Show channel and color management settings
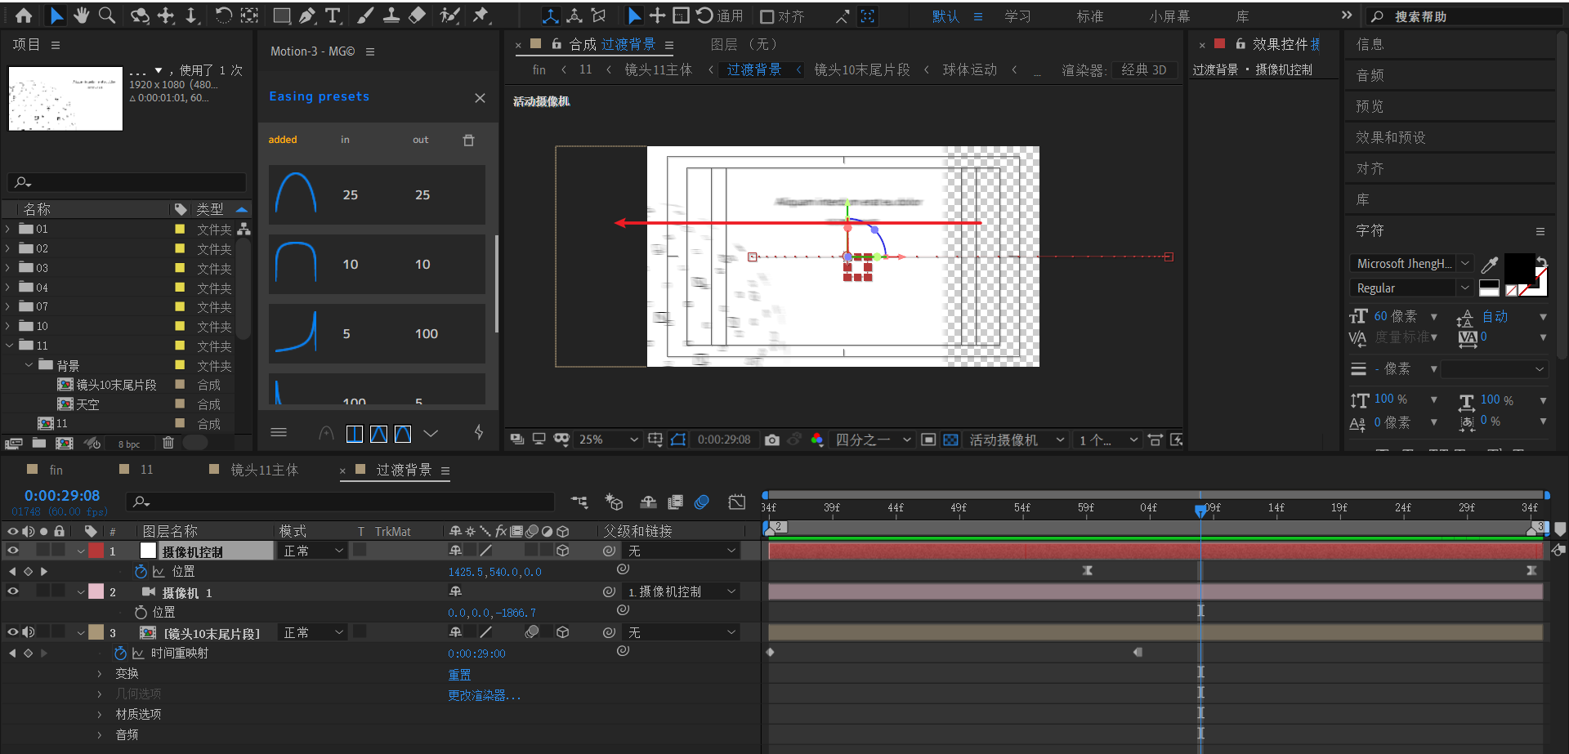This screenshot has height=754, width=1569. point(816,439)
